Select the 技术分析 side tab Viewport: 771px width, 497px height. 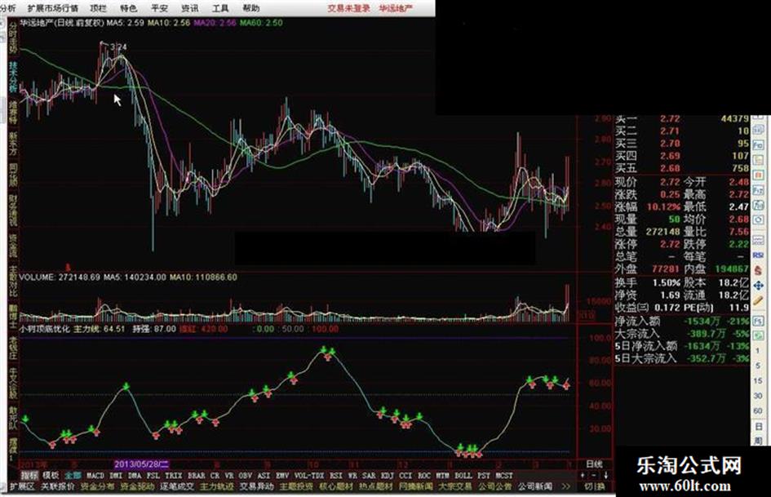tap(13, 76)
